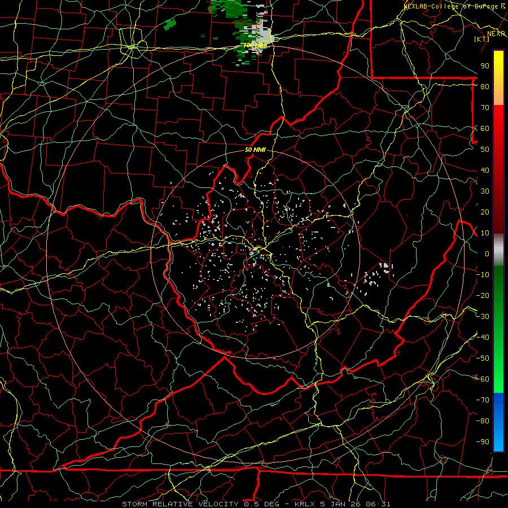Click the -50 value on the velocity scale
Image resolution: width=508 pixels, height=508 pixels.
coord(483,358)
